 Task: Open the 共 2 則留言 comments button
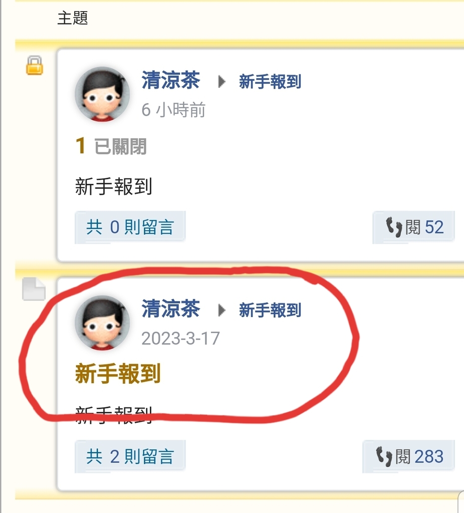click(130, 456)
